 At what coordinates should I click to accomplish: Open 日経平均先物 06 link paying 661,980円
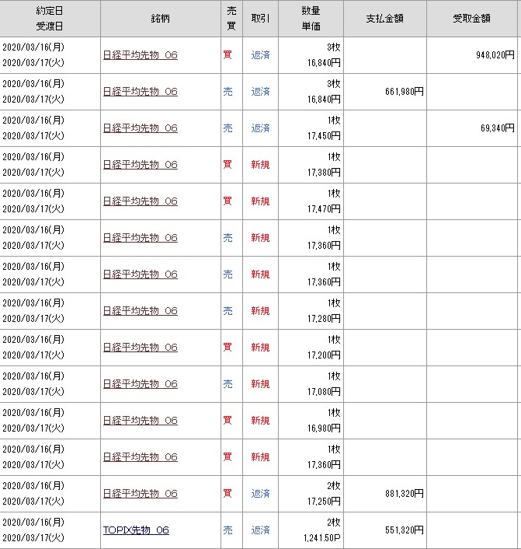[x=140, y=92]
